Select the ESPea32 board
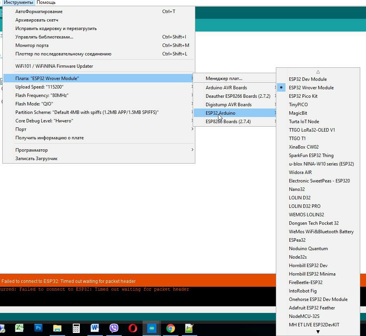Image resolution: width=366 pixels, height=336 pixels. (x=318, y=240)
